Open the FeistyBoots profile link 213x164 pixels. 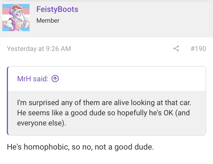[x=57, y=9]
